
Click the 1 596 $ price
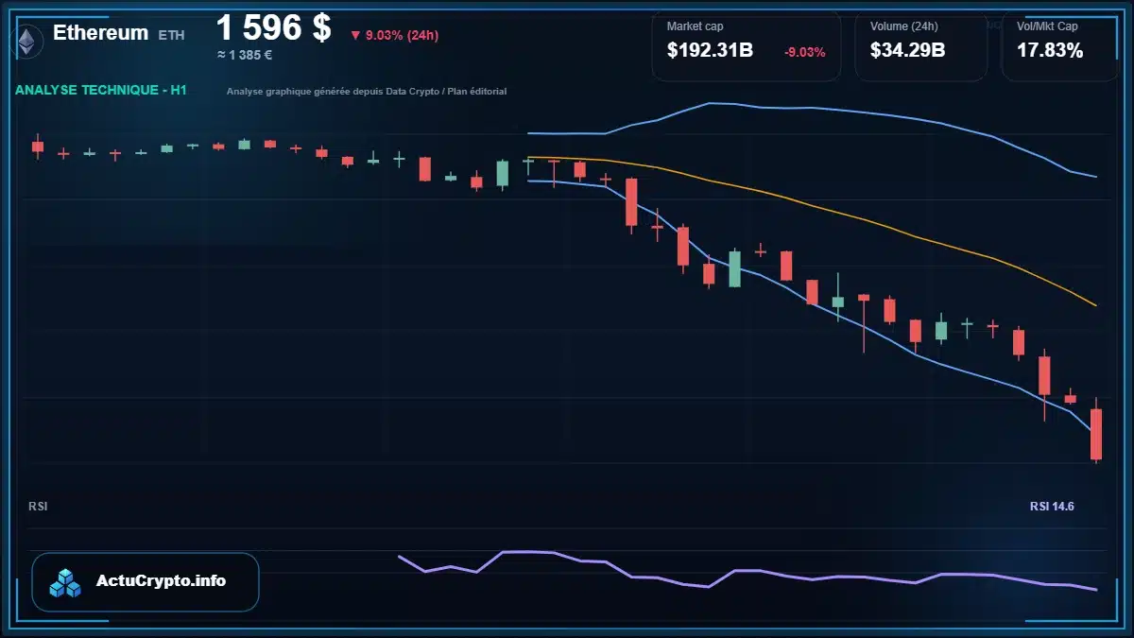(x=274, y=27)
